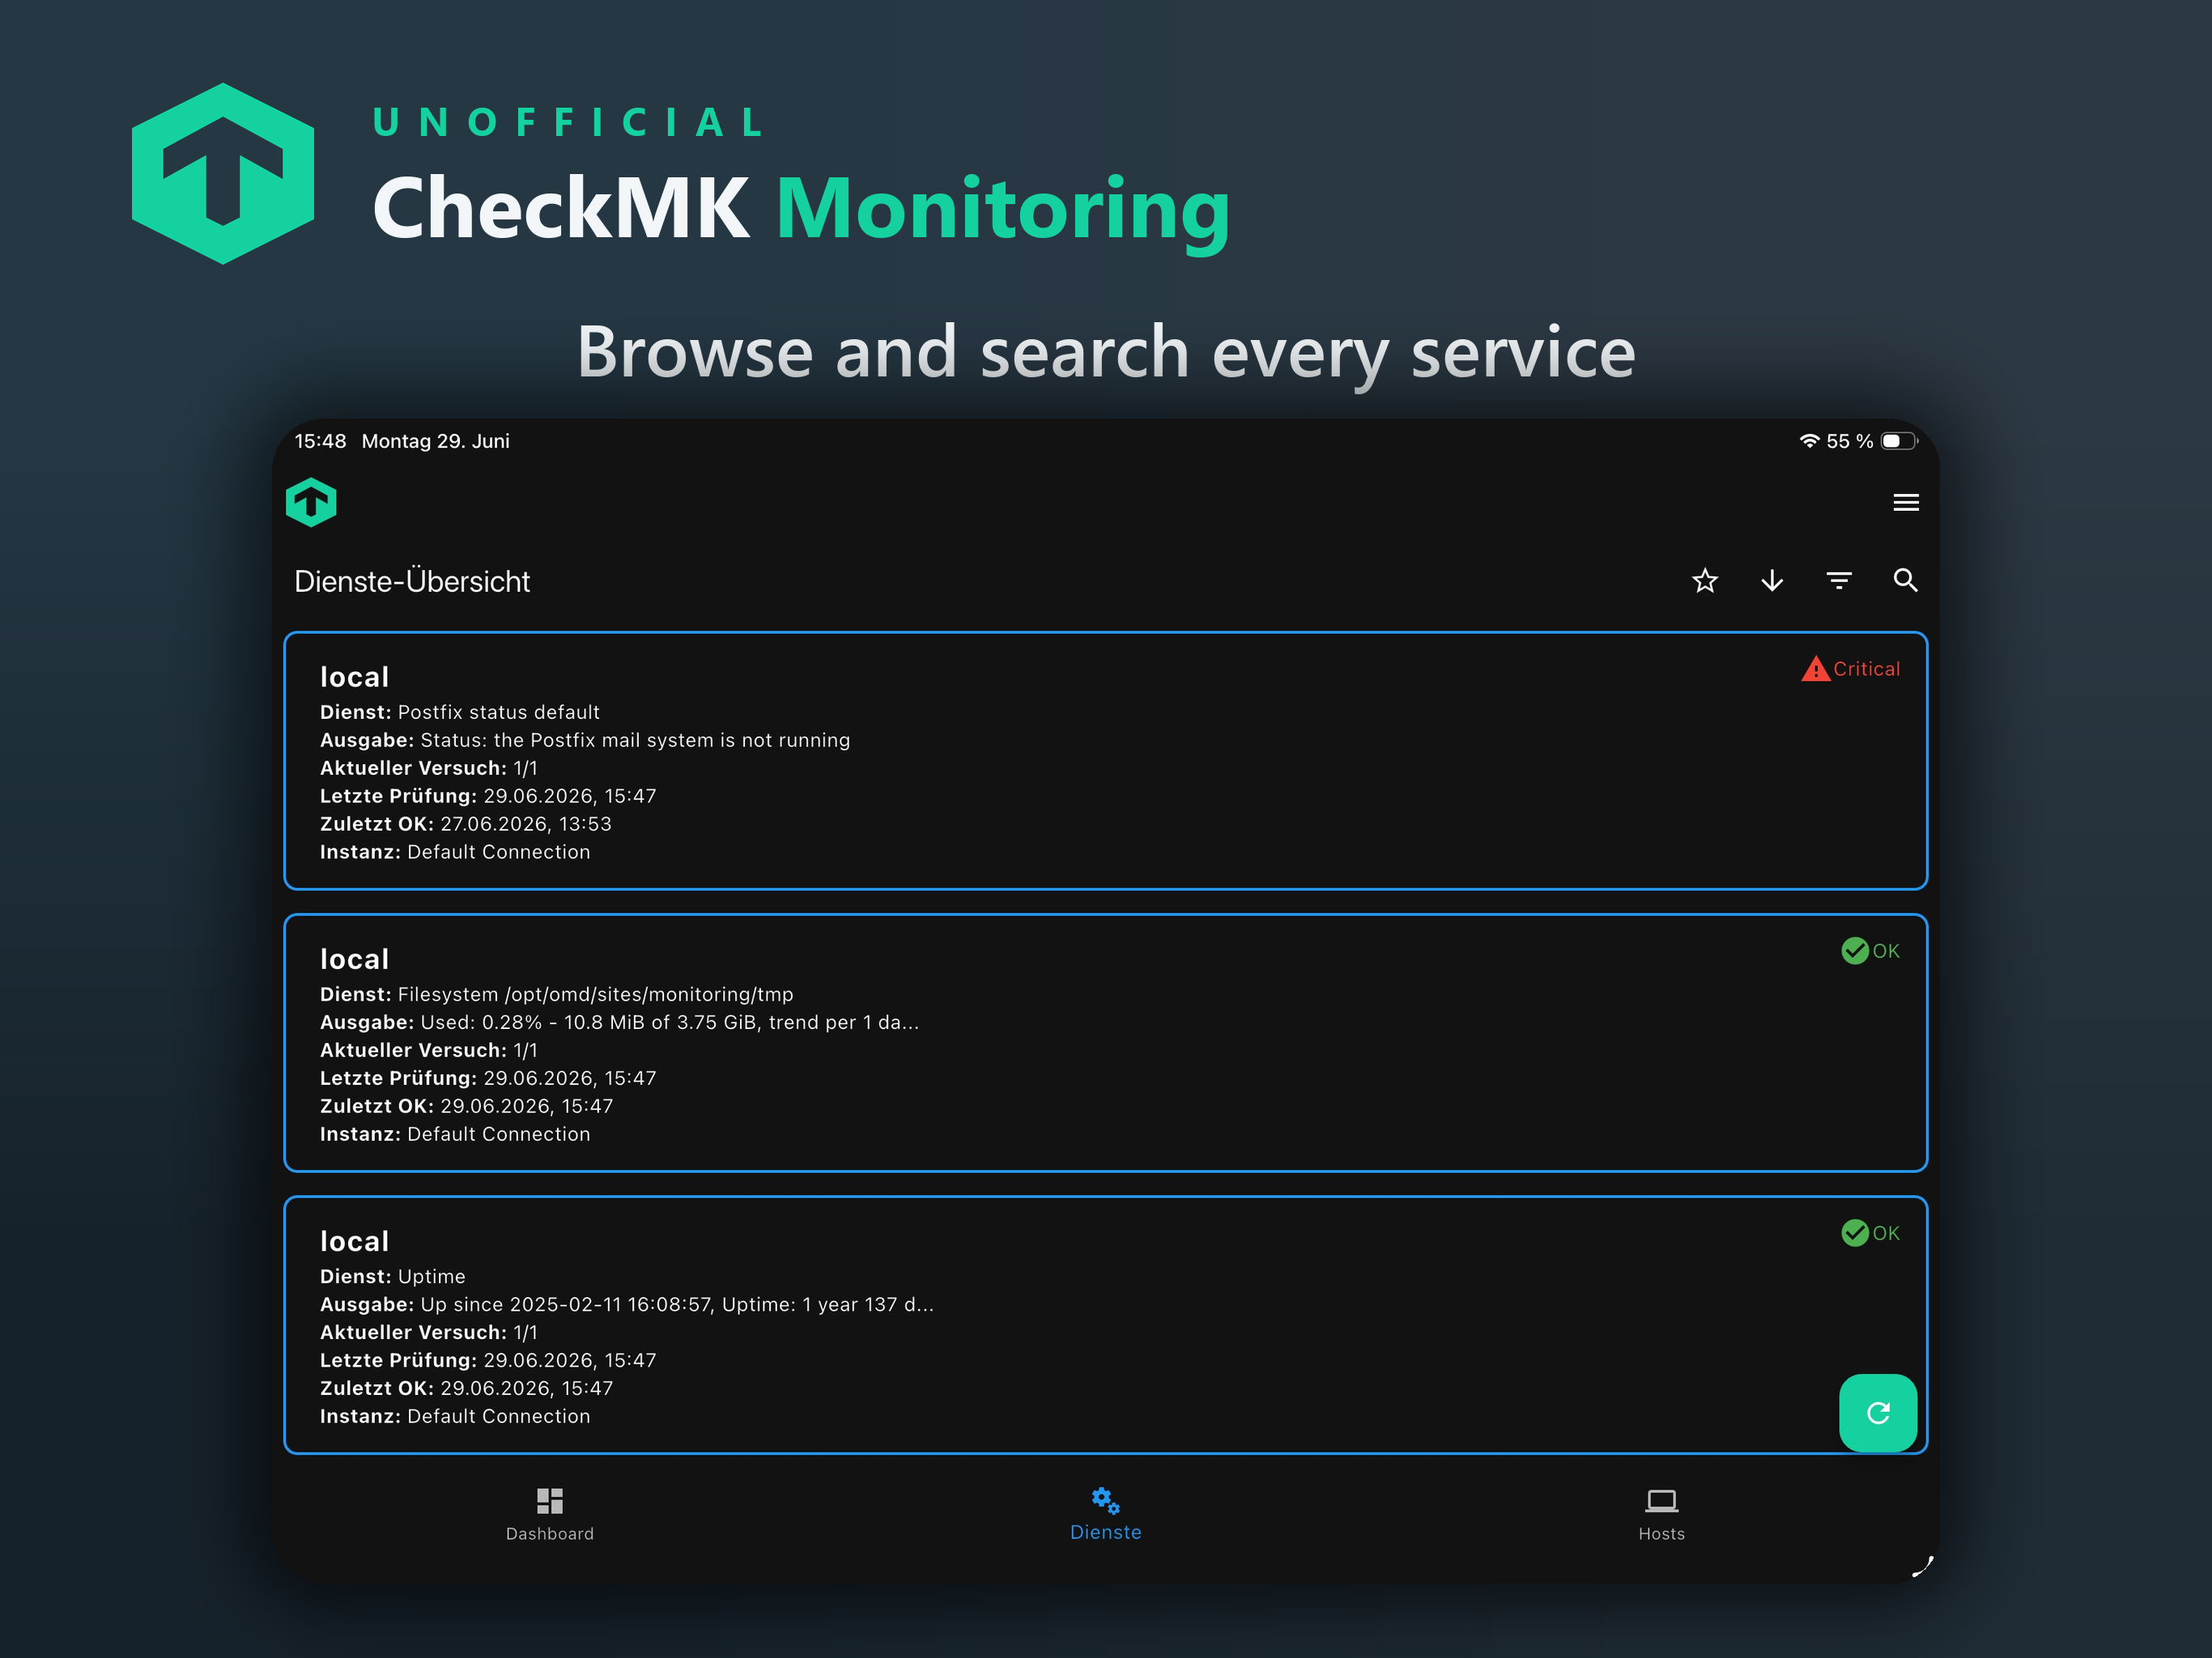Open the hamburger menu

point(1905,502)
